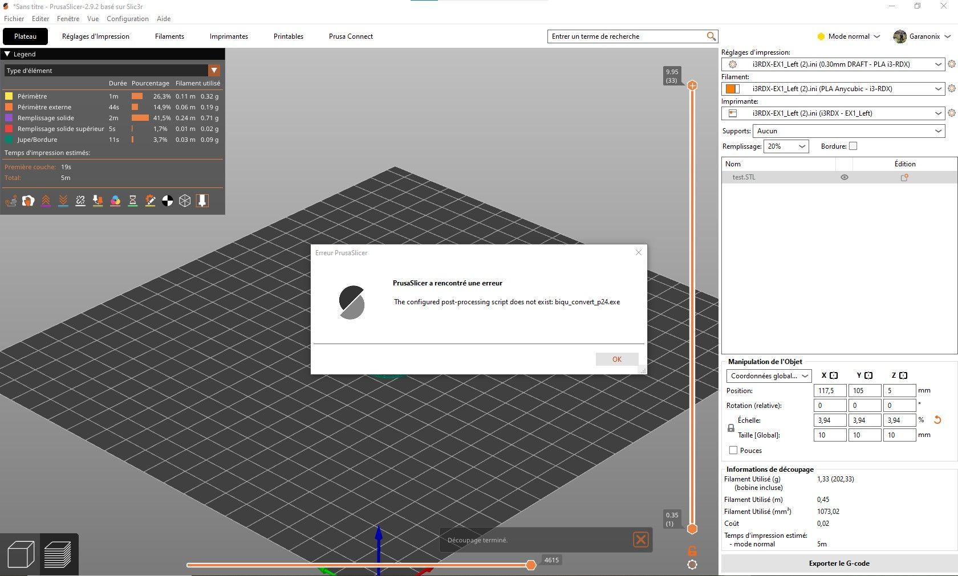Toggle print pauses hourglass icon

[133, 201]
